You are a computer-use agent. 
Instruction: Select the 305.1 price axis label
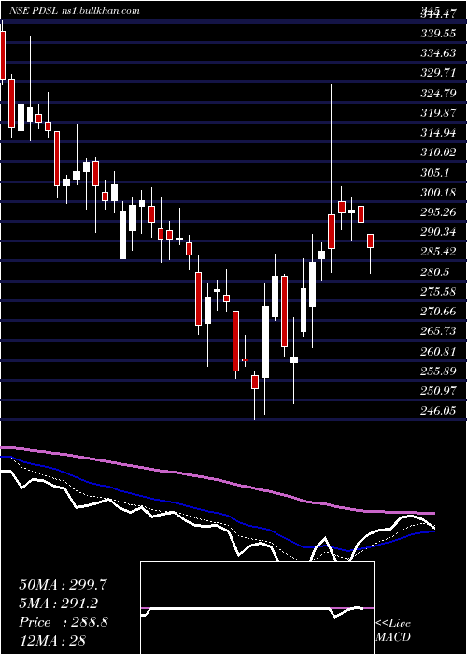point(435,173)
